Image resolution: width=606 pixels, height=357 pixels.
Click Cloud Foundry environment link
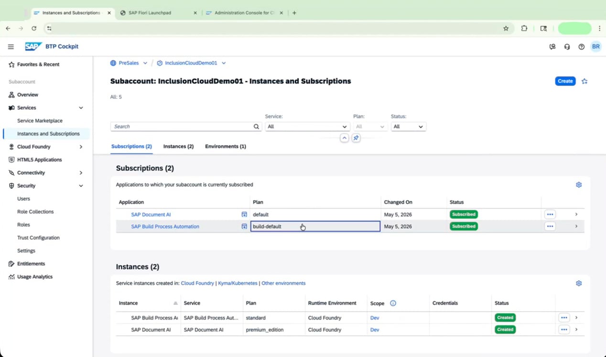[197, 283]
